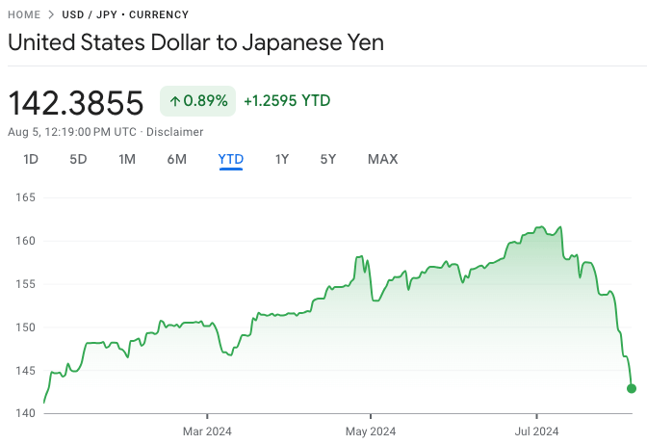Click the 0.89% change badge

197,100
